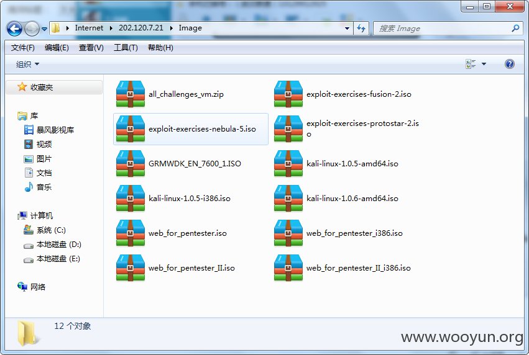The height and width of the screenshot is (355, 529).
Task: Click the Forward navigation arrow
Action: pyautogui.click(x=32, y=29)
